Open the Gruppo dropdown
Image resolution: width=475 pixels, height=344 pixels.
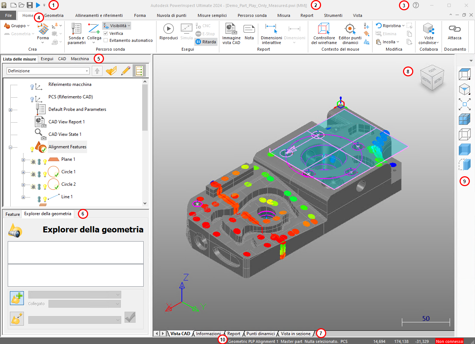coord(17,26)
